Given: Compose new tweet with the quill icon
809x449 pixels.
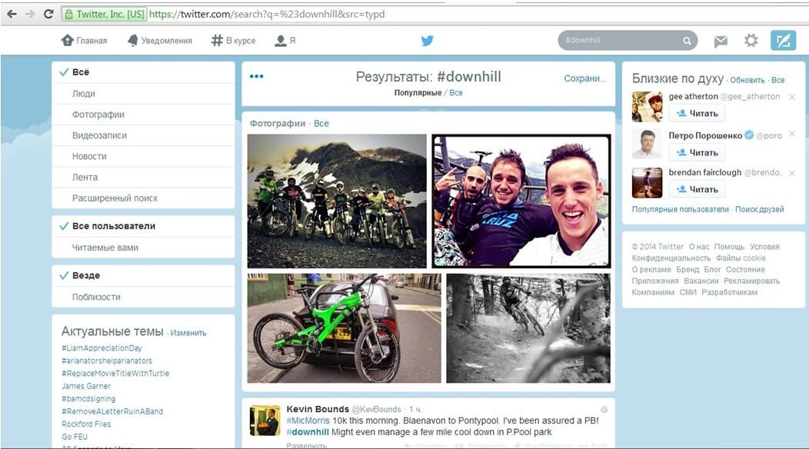Looking at the screenshot, I should [783, 40].
